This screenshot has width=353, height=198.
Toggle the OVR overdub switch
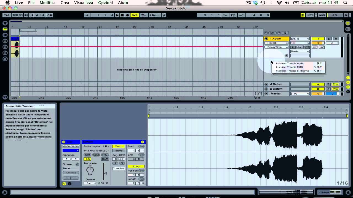pyautogui.click(x=135, y=15)
